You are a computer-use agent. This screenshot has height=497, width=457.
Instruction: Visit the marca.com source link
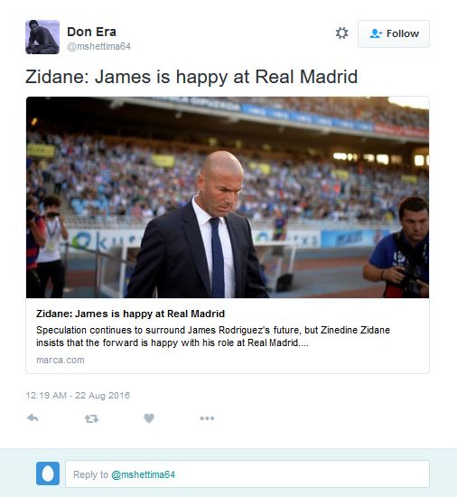click(x=61, y=360)
